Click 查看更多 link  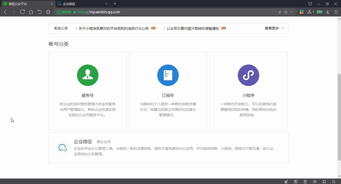click(272, 28)
